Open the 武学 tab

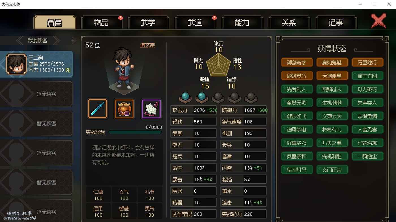148,23
